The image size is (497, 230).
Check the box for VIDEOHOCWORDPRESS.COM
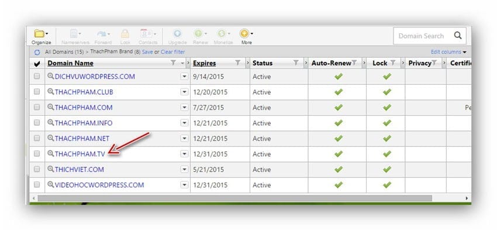(37, 184)
